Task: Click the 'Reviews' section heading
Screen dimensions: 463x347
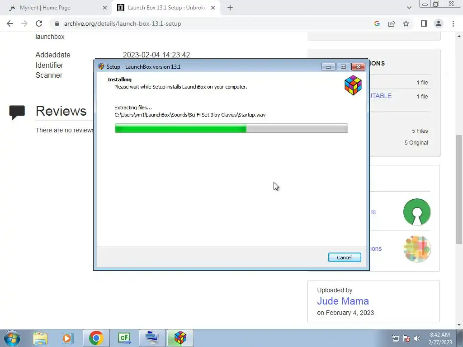Action: (61, 111)
